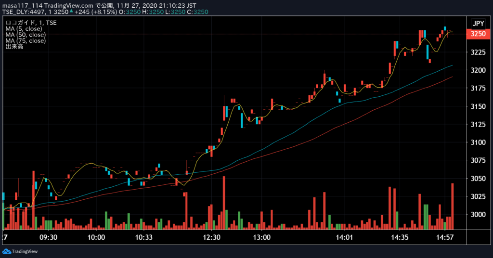Click the 10:00 time axis label
This screenshot has height=258, width=493.
pyautogui.click(x=96, y=237)
